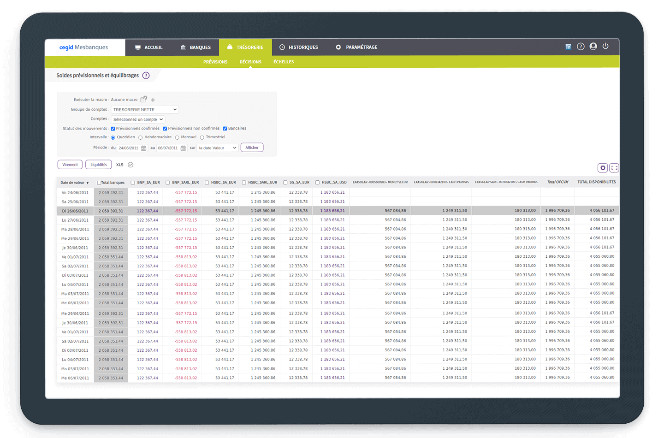This screenshot has width=664, height=438.
Task: Select the Hebdomadaire interval radio button
Action: (141, 137)
